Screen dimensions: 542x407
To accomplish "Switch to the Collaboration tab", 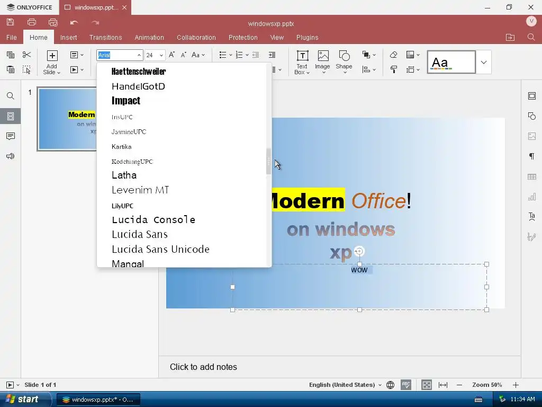I will (x=196, y=38).
